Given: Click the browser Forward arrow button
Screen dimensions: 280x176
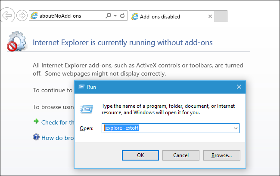Looking at the screenshot, I should 22,16.
